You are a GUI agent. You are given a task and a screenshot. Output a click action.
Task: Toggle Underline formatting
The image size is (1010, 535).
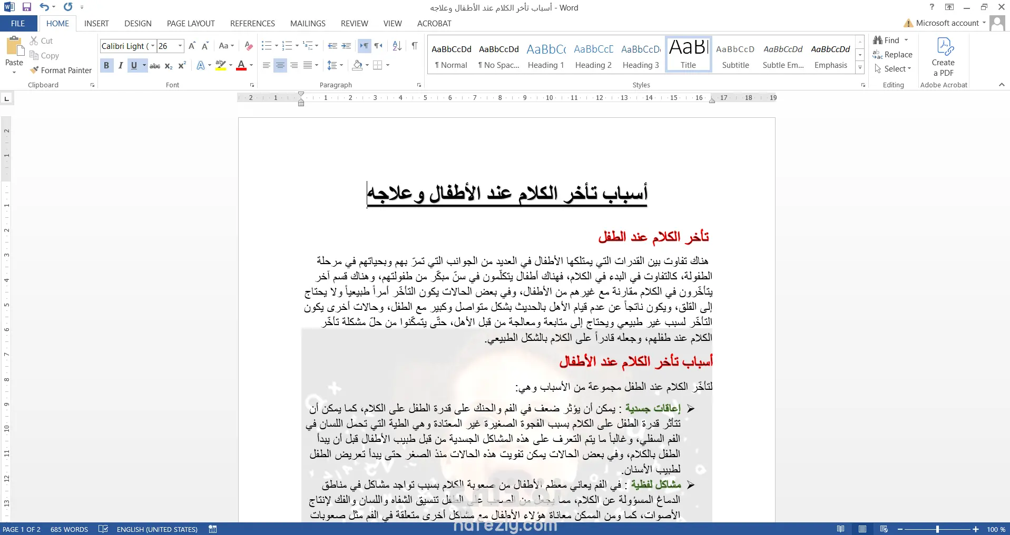coord(134,66)
